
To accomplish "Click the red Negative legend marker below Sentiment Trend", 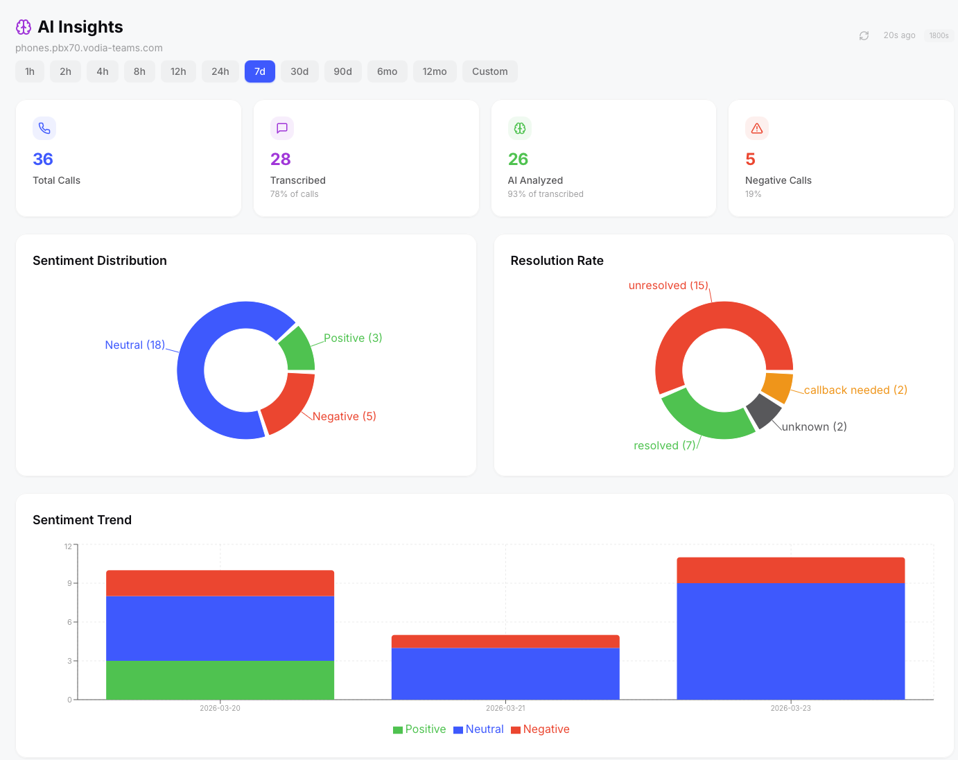I will (516, 729).
